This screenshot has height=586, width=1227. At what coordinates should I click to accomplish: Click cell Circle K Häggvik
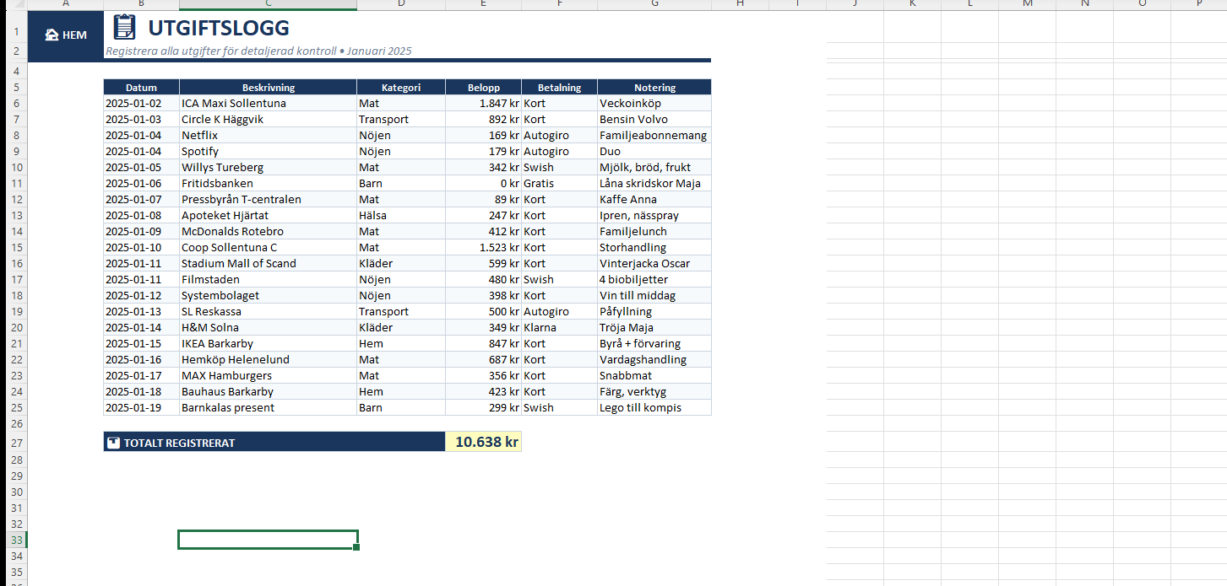point(268,119)
